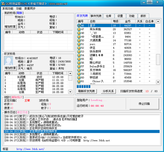164x152 pixels.
Task: Click the star icon of row 55
Action: point(79,59)
